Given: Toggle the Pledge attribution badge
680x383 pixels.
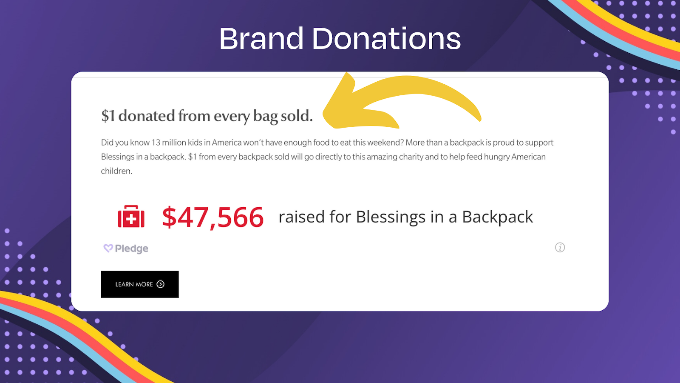Looking at the screenshot, I should tap(125, 248).
